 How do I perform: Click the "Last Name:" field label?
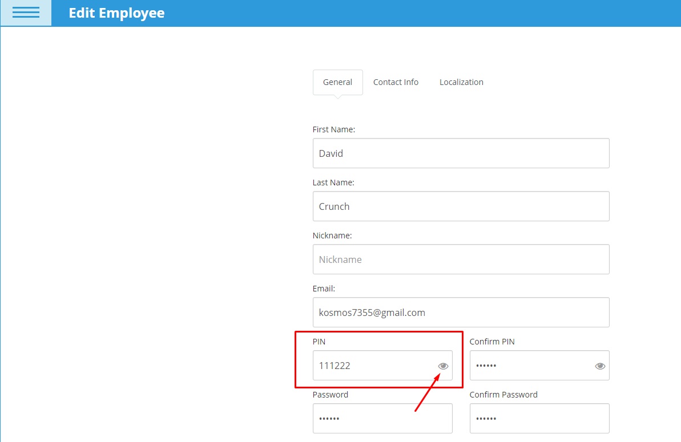(x=333, y=183)
